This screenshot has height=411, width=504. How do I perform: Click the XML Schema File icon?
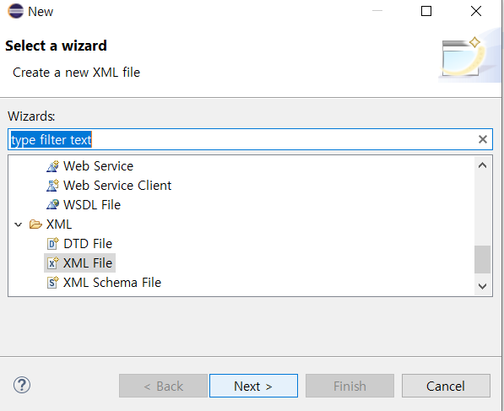click(x=52, y=283)
